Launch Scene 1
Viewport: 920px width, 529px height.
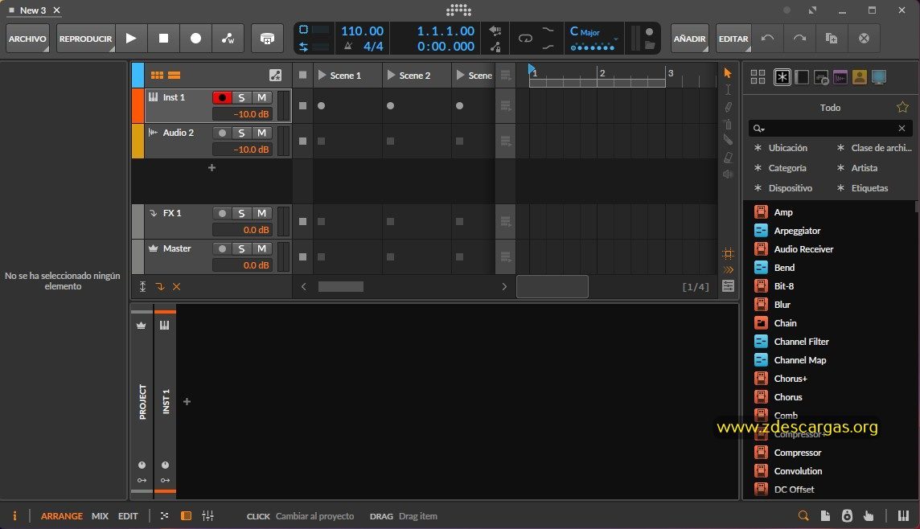pyautogui.click(x=322, y=75)
